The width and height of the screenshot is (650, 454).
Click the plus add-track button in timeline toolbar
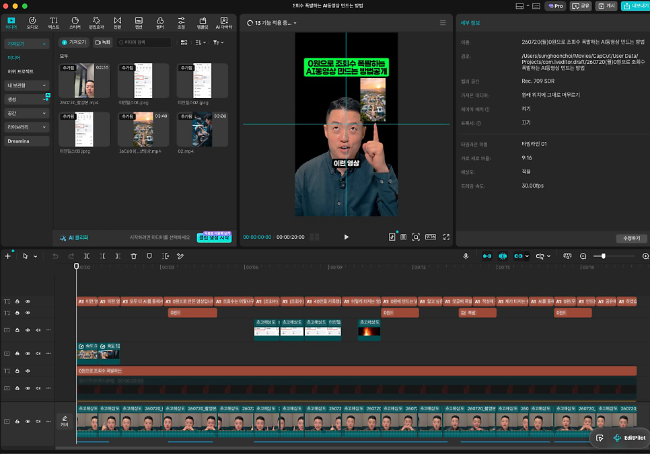pos(7,256)
